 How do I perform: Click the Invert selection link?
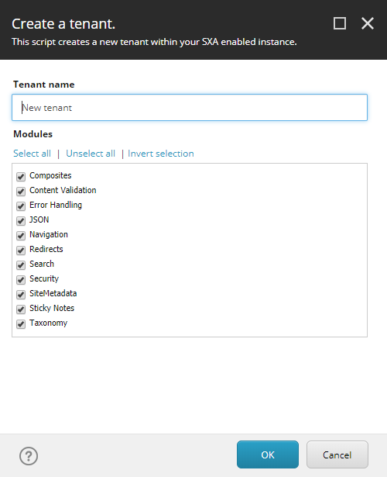point(160,154)
